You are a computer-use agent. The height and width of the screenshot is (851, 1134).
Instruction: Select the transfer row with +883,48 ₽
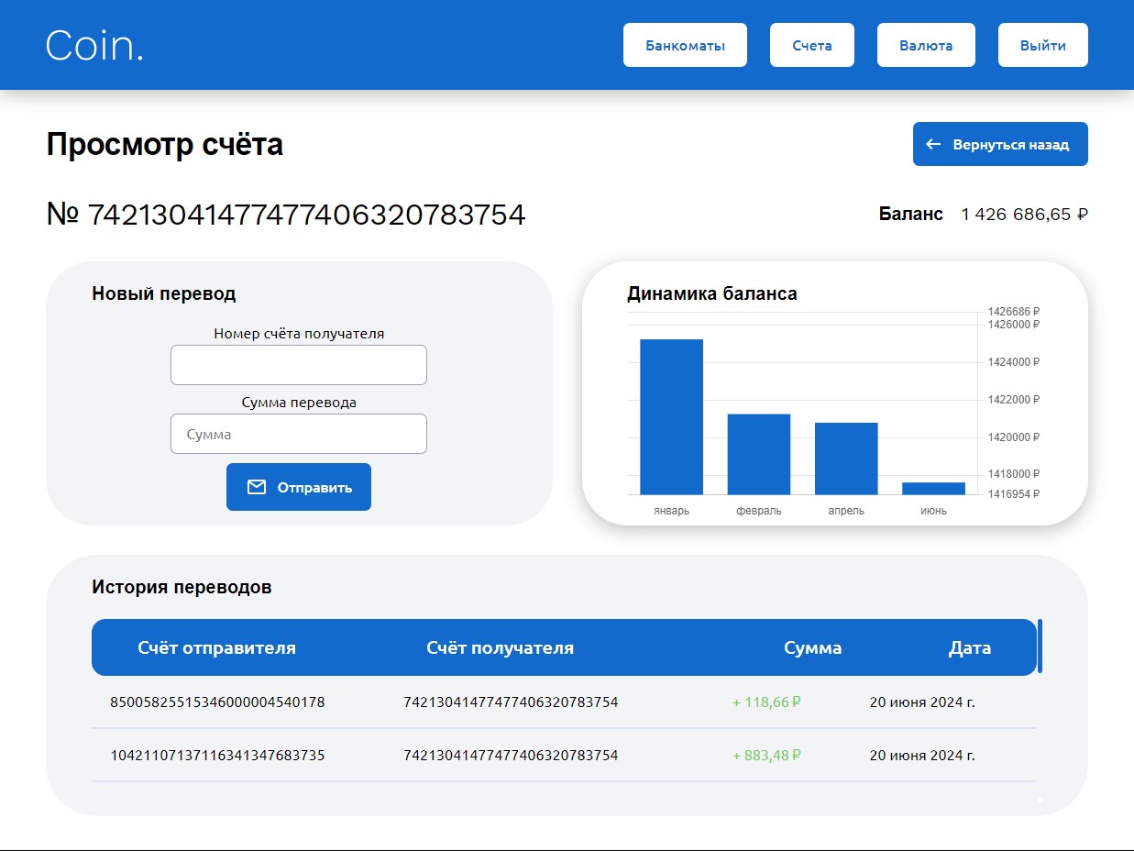tap(564, 756)
